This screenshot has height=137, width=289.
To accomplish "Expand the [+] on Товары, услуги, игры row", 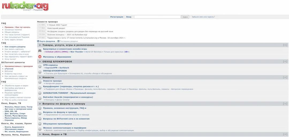I will pyautogui.click(x=285, y=45).
